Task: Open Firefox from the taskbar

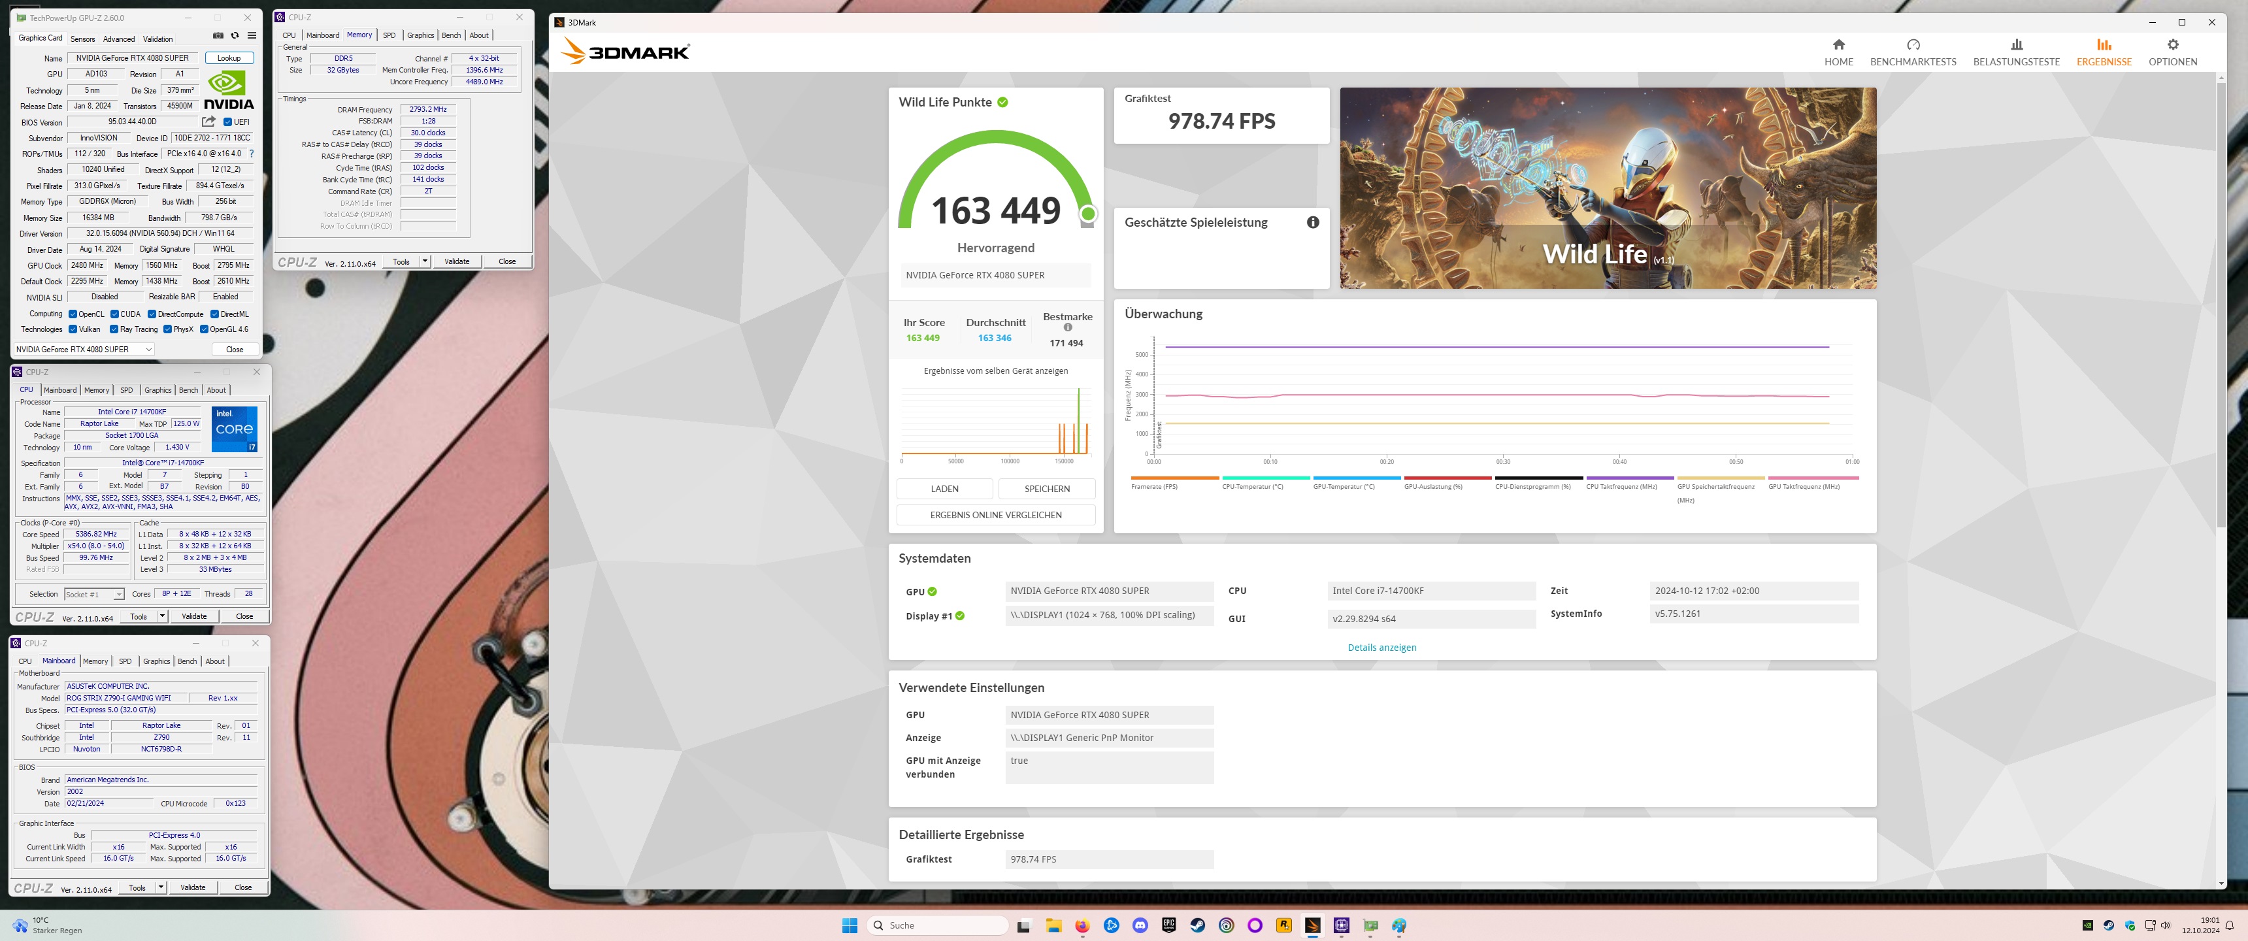Action: (x=1082, y=925)
